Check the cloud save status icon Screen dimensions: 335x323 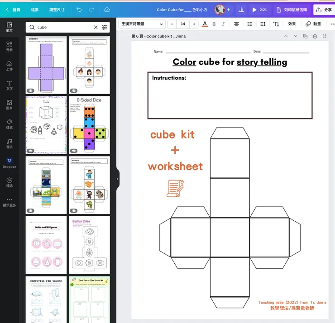tap(107, 9)
